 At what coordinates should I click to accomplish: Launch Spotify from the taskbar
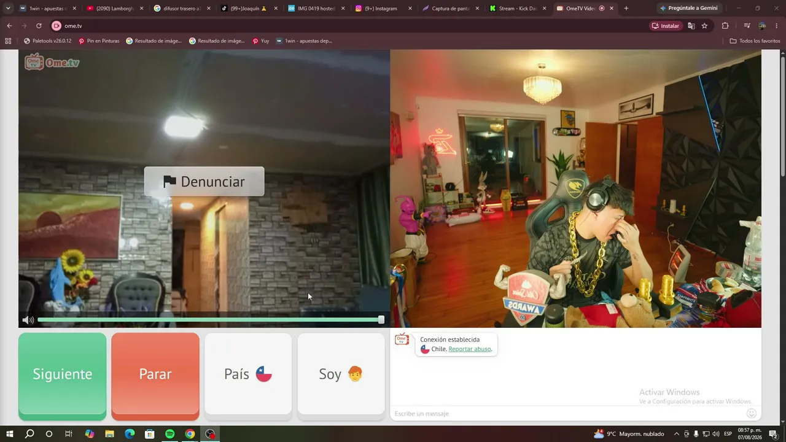[x=170, y=434]
